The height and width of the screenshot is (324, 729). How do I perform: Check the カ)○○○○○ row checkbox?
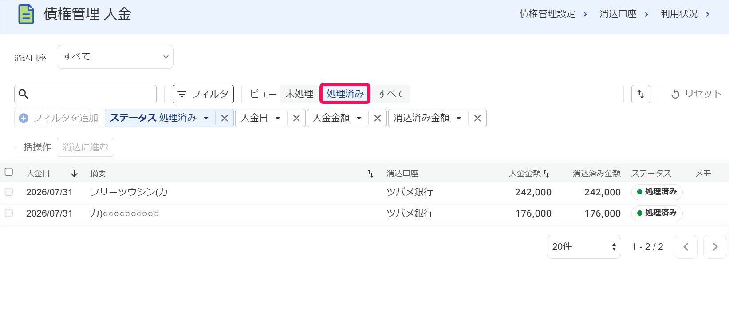pos(9,213)
